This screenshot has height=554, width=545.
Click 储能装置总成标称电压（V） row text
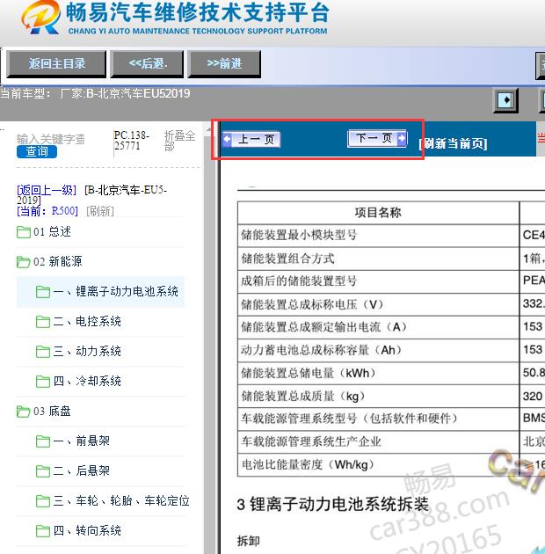click(x=312, y=304)
